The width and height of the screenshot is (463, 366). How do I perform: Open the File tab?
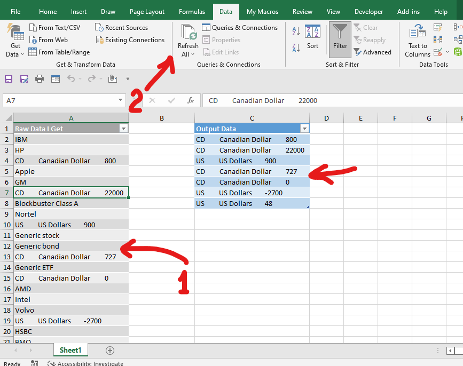point(15,12)
